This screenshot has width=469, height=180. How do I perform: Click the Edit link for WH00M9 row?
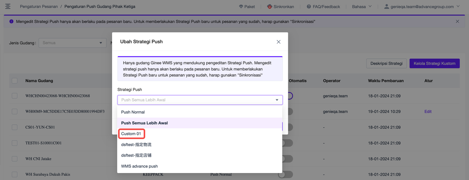click(428, 111)
